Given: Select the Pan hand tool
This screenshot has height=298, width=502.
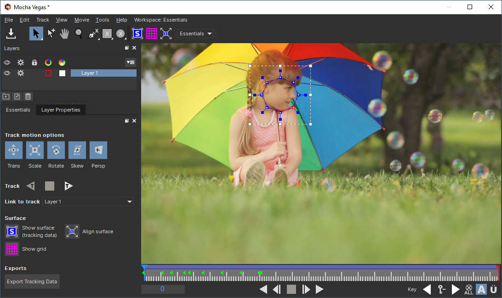Looking at the screenshot, I should [64, 34].
